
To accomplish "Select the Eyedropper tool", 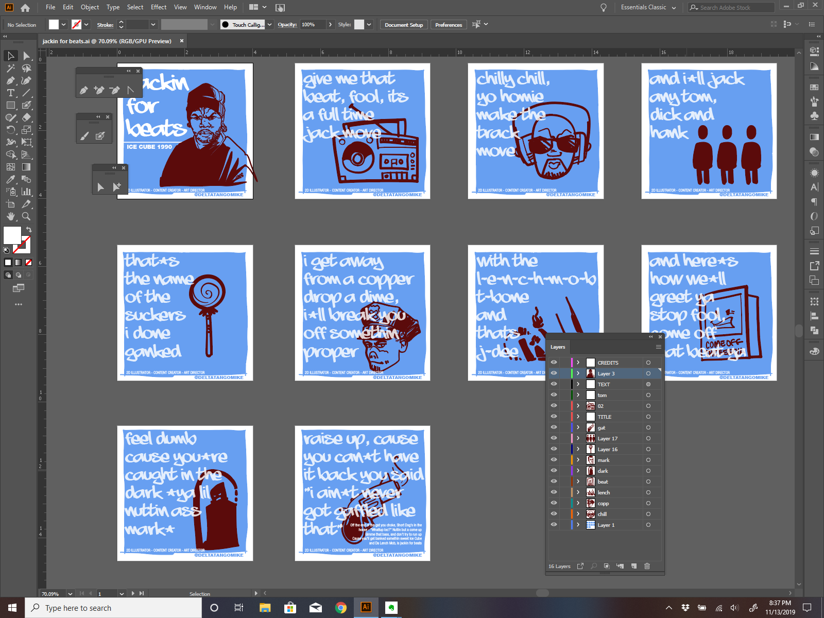I will click(10, 179).
